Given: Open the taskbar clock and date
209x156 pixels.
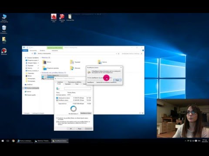Looking at the screenshot, I should tap(205, 141).
